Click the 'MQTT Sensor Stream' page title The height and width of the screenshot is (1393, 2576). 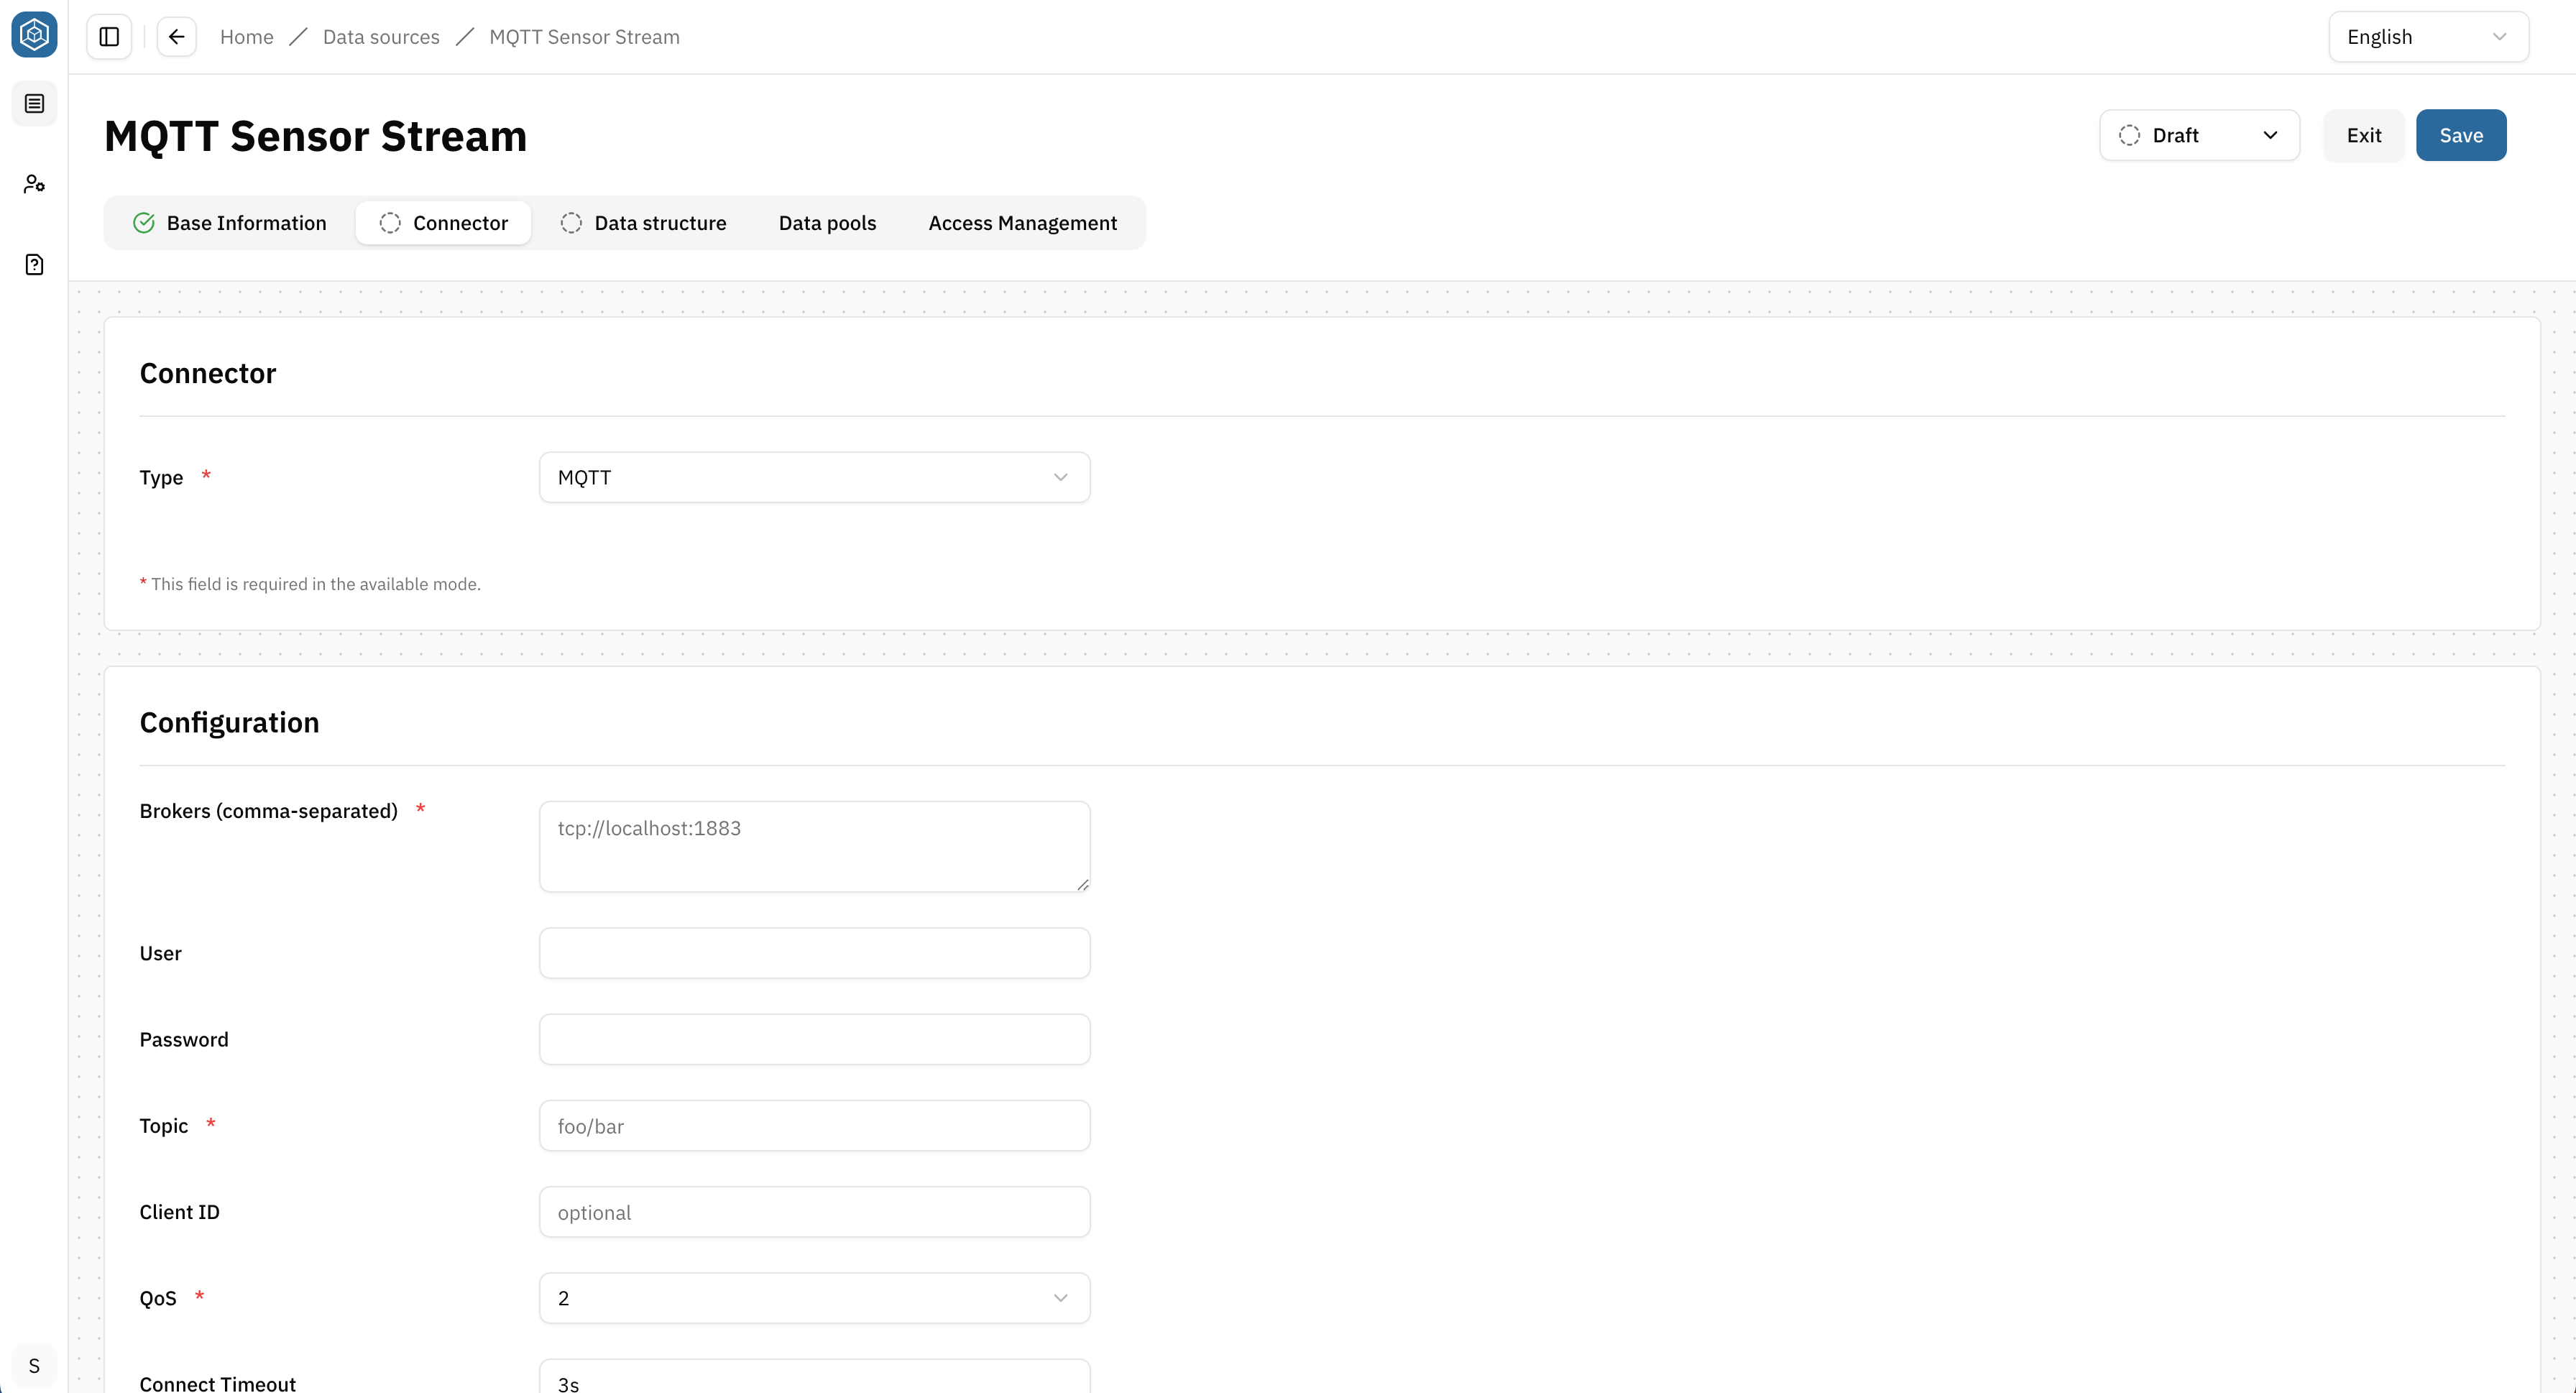(x=315, y=136)
